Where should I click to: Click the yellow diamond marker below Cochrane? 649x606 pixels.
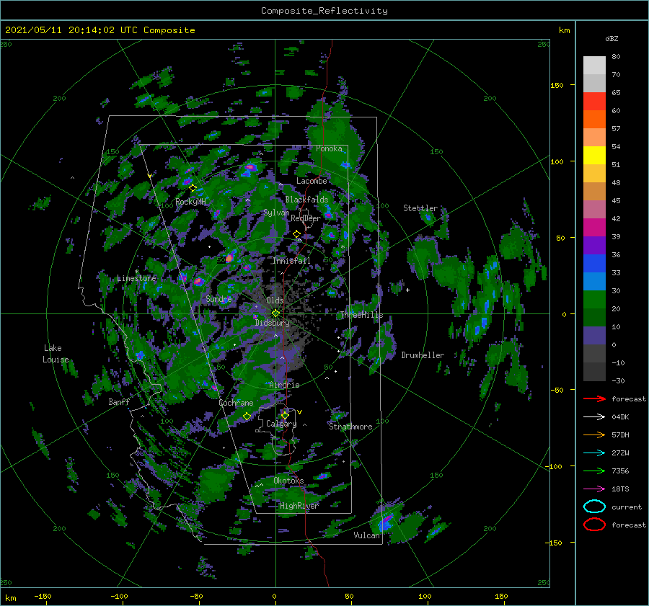(x=247, y=416)
